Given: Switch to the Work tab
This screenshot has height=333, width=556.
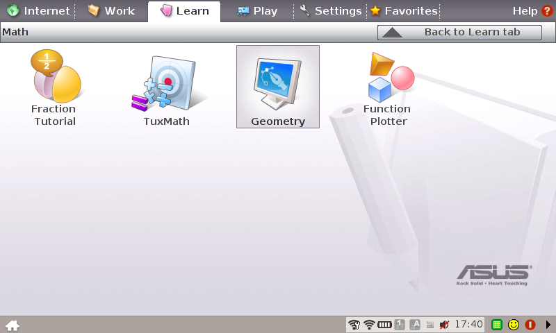Looking at the screenshot, I should pos(111,11).
